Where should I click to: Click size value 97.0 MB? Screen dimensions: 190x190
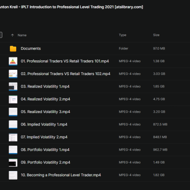[159, 48]
